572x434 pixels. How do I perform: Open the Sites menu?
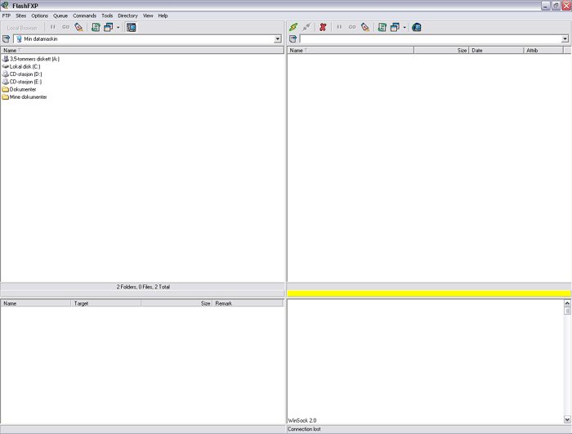click(x=20, y=16)
